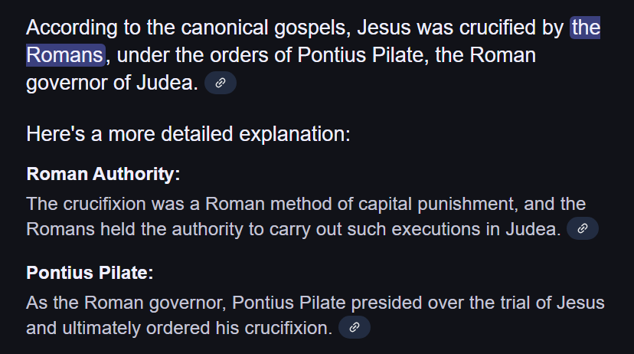The height and width of the screenshot is (354, 634).
Task: Click "Here's a more detailed explanation:" text
Action: [188, 134]
